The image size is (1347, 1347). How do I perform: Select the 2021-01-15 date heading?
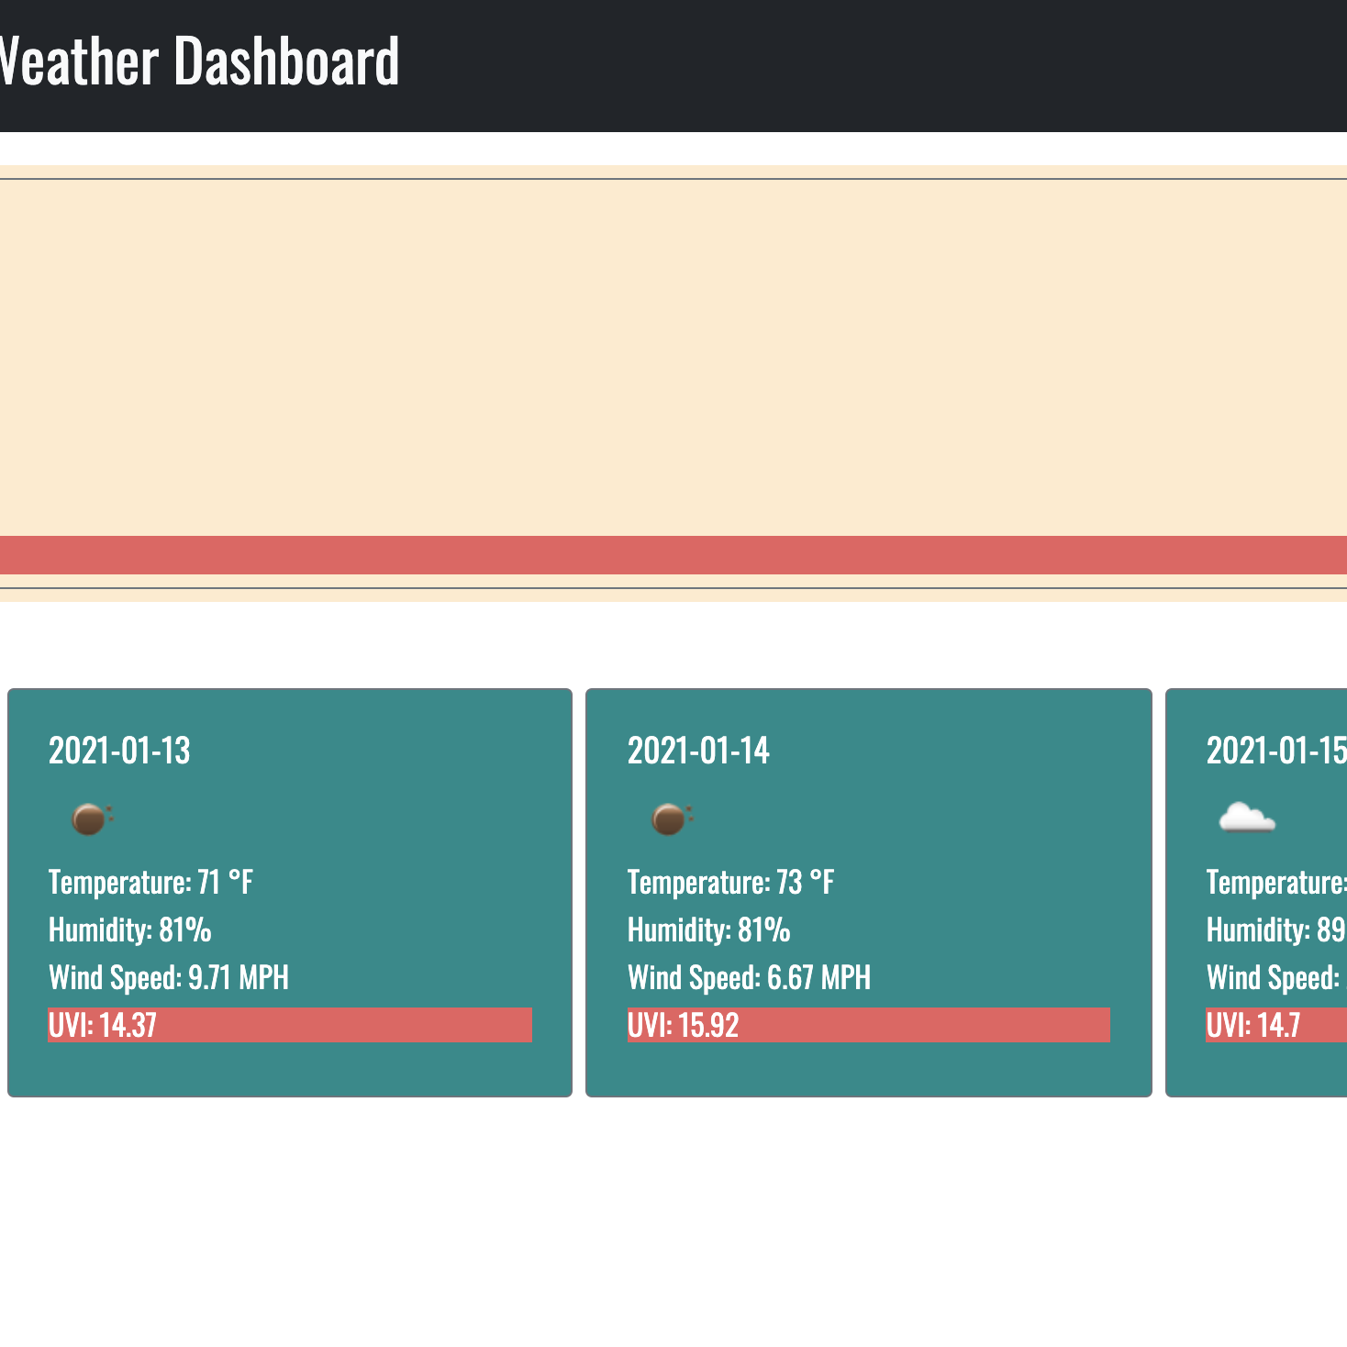pos(1275,751)
